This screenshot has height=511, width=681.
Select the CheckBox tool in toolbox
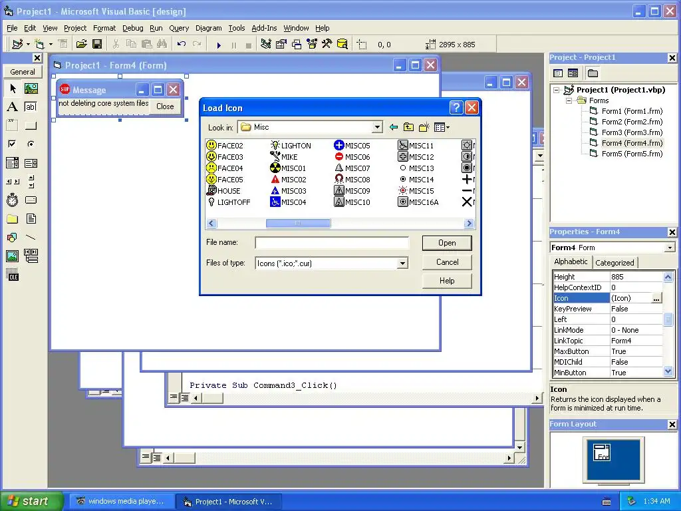pyautogui.click(x=13, y=144)
